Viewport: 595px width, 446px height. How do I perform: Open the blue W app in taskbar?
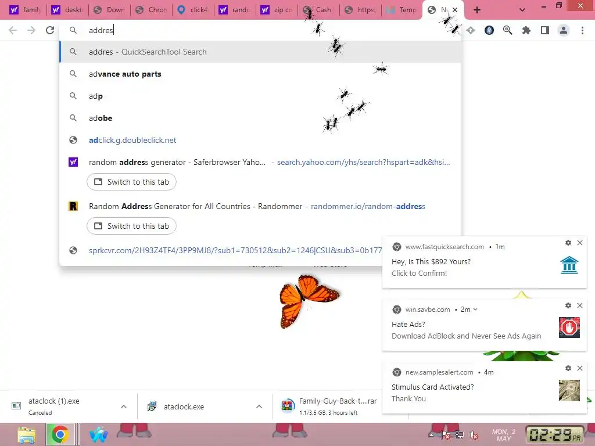(x=98, y=434)
